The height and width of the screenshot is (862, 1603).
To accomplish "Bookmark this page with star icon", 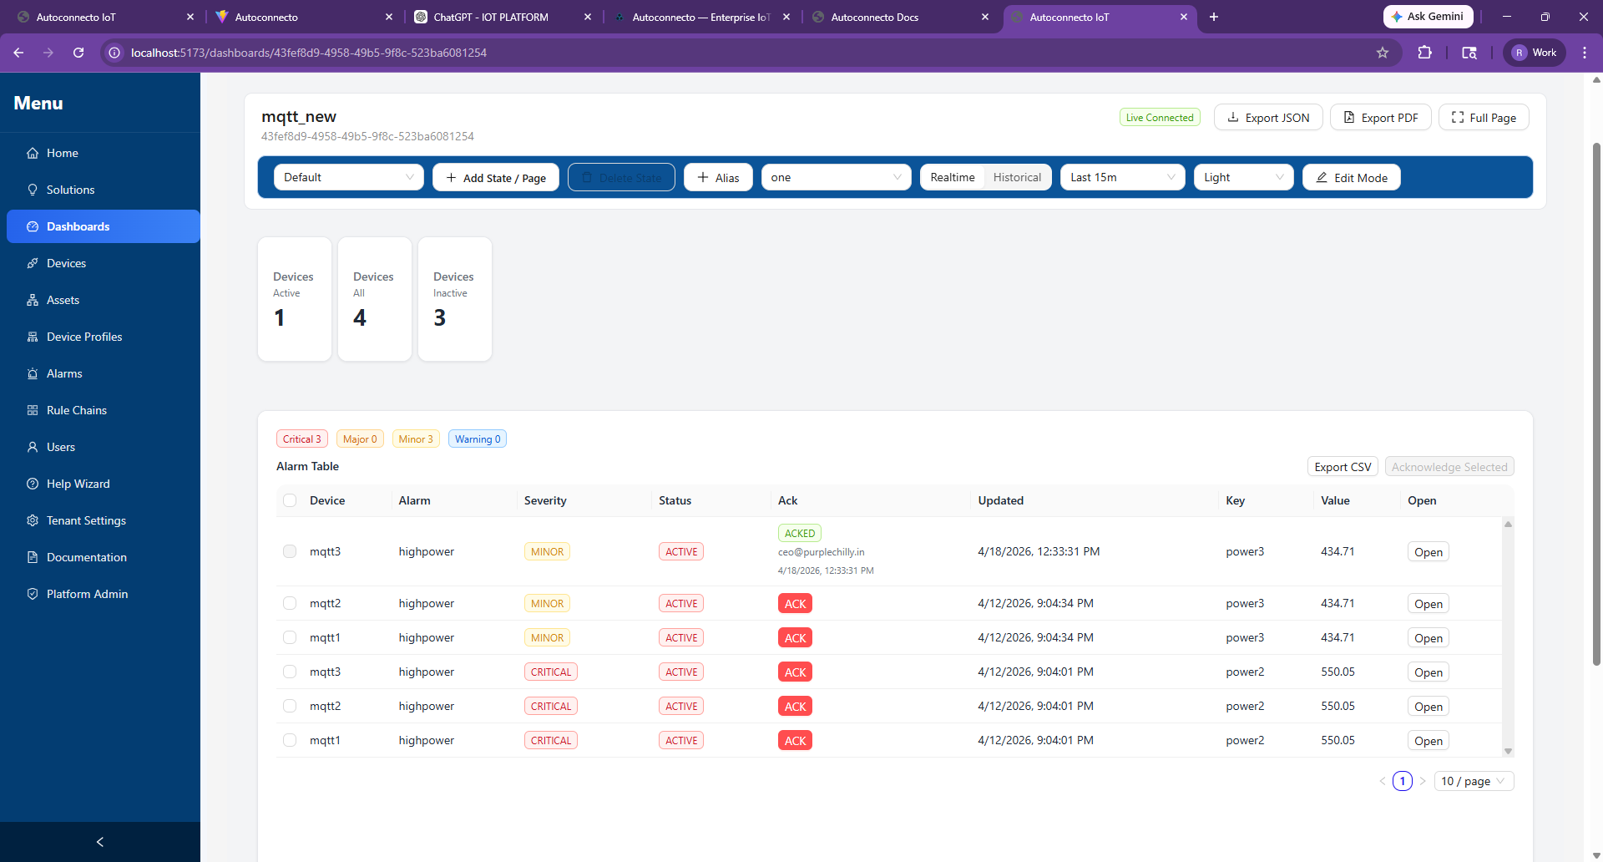I will 1383,53.
